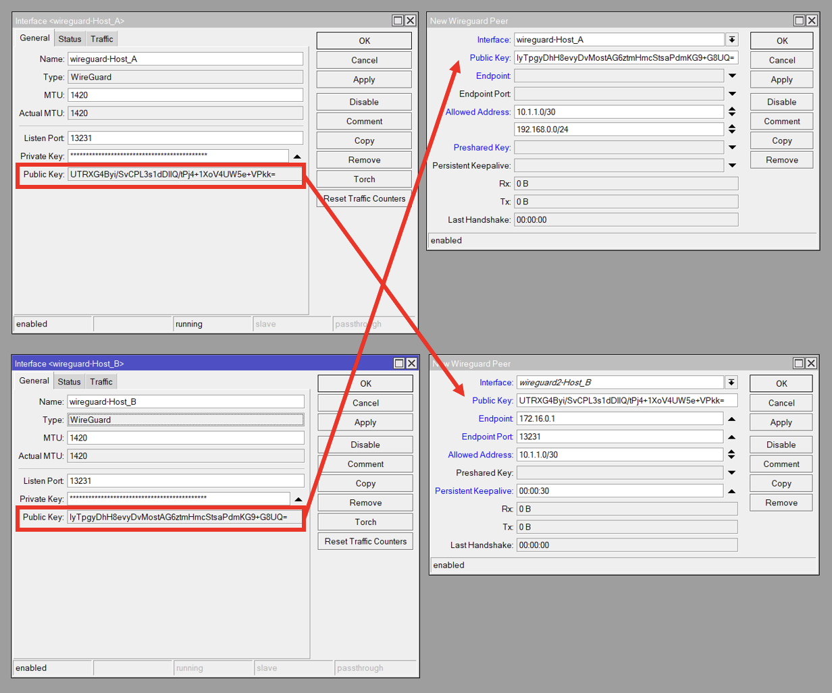The width and height of the screenshot is (832, 693).
Task: Click Allowed Address stepper next to 192.168.0.0/24
Action: point(732,130)
